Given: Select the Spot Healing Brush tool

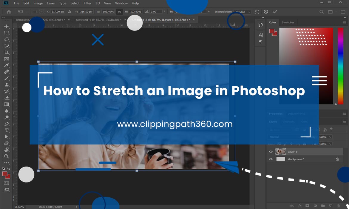Looking at the screenshot, I should pos(7,72).
